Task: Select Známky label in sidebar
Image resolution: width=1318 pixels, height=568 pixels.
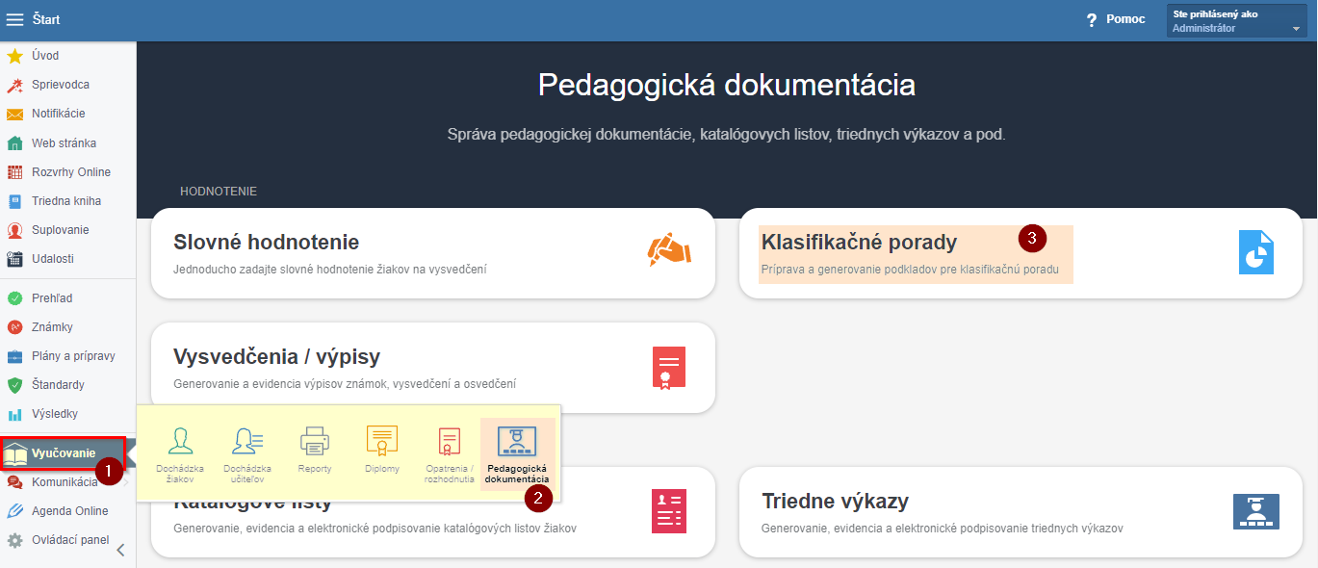Action: click(52, 327)
